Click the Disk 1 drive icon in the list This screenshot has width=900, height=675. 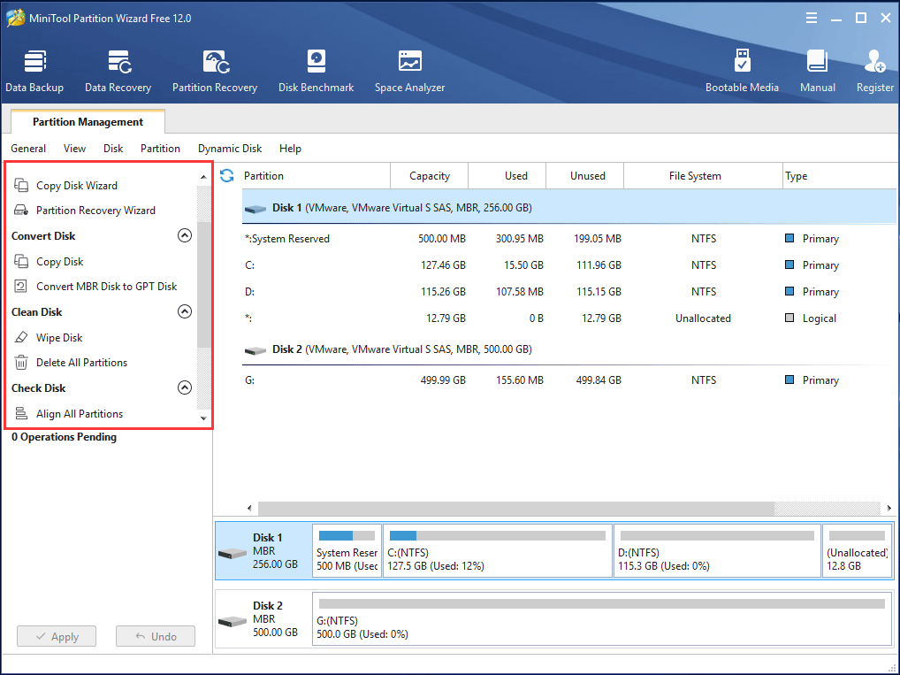(256, 209)
